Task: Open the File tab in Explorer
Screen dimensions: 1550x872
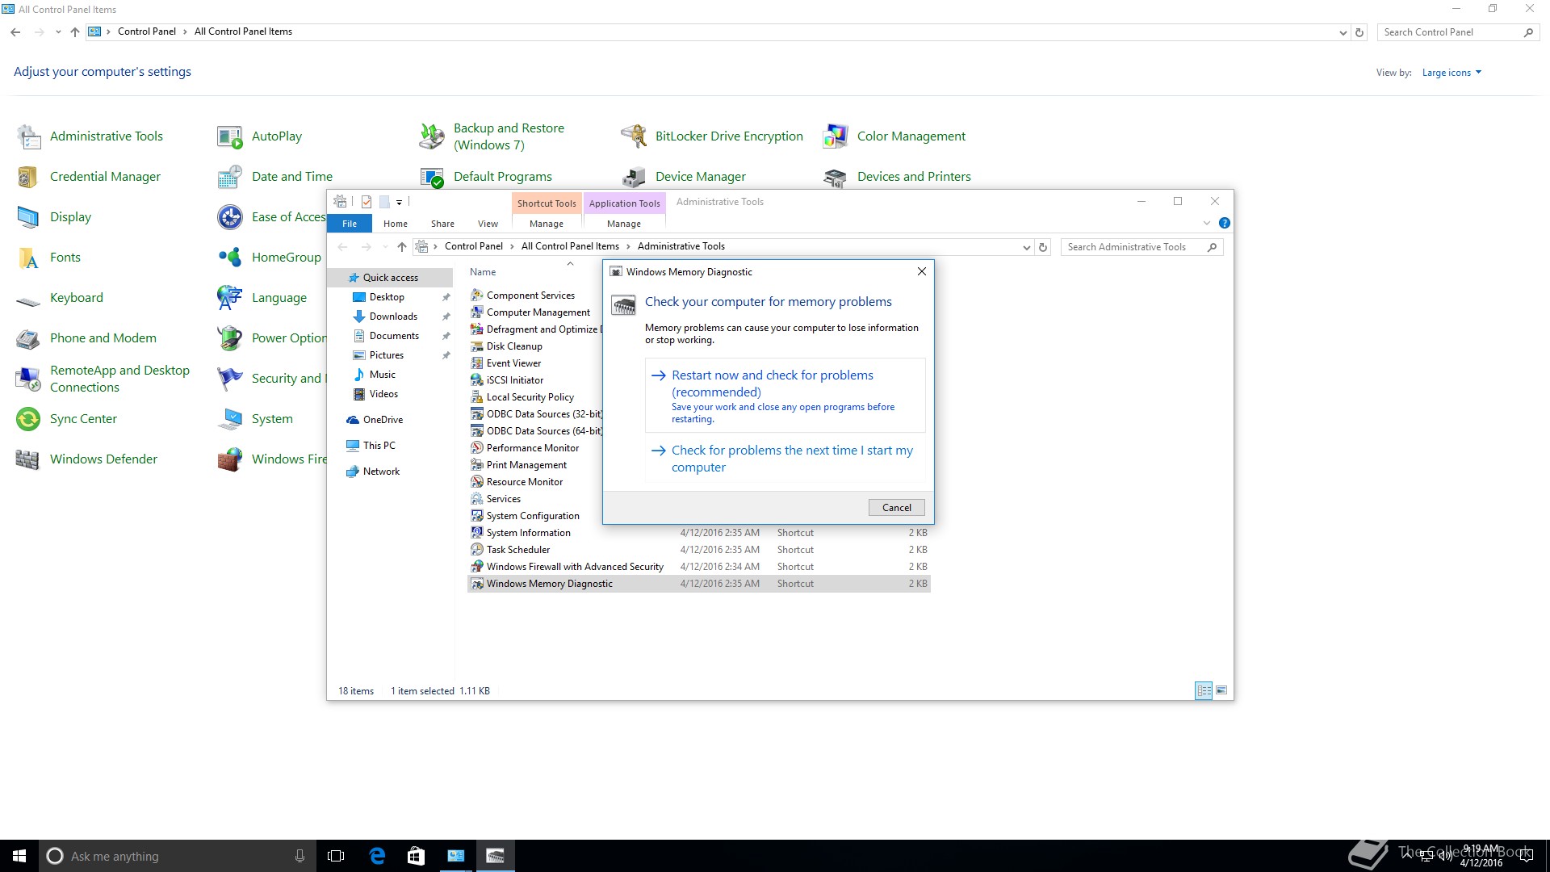Action: tap(350, 224)
